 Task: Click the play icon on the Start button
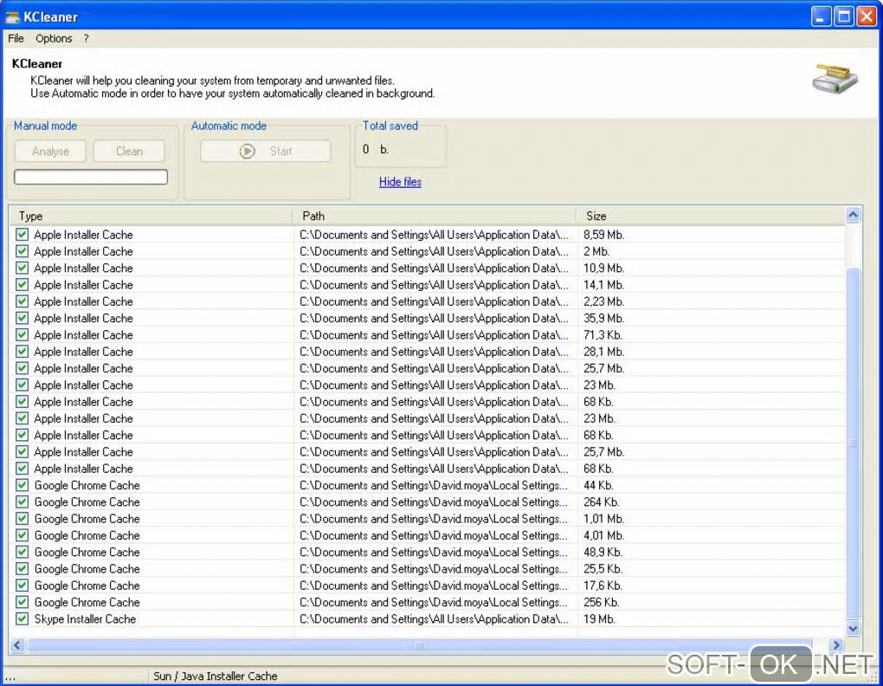[247, 151]
